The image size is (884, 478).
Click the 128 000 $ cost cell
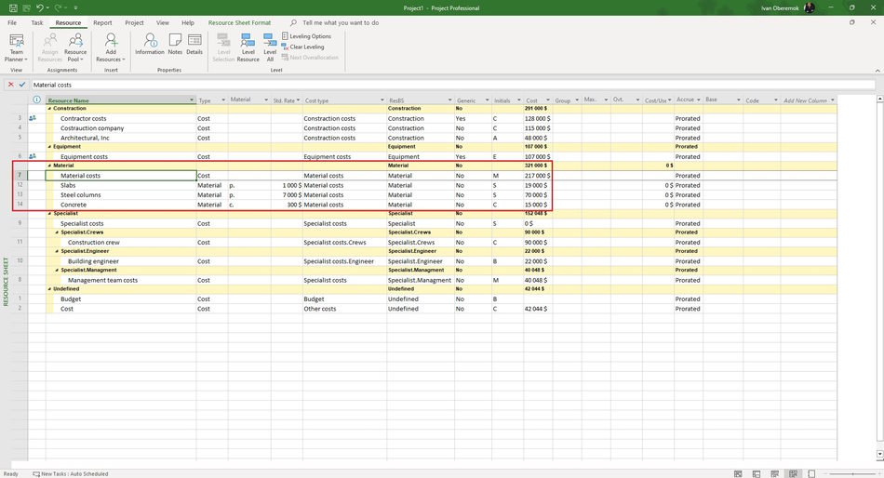click(537, 118)
